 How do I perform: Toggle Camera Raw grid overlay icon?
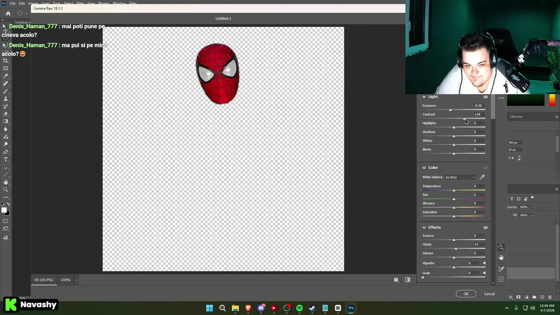point(501,279)
